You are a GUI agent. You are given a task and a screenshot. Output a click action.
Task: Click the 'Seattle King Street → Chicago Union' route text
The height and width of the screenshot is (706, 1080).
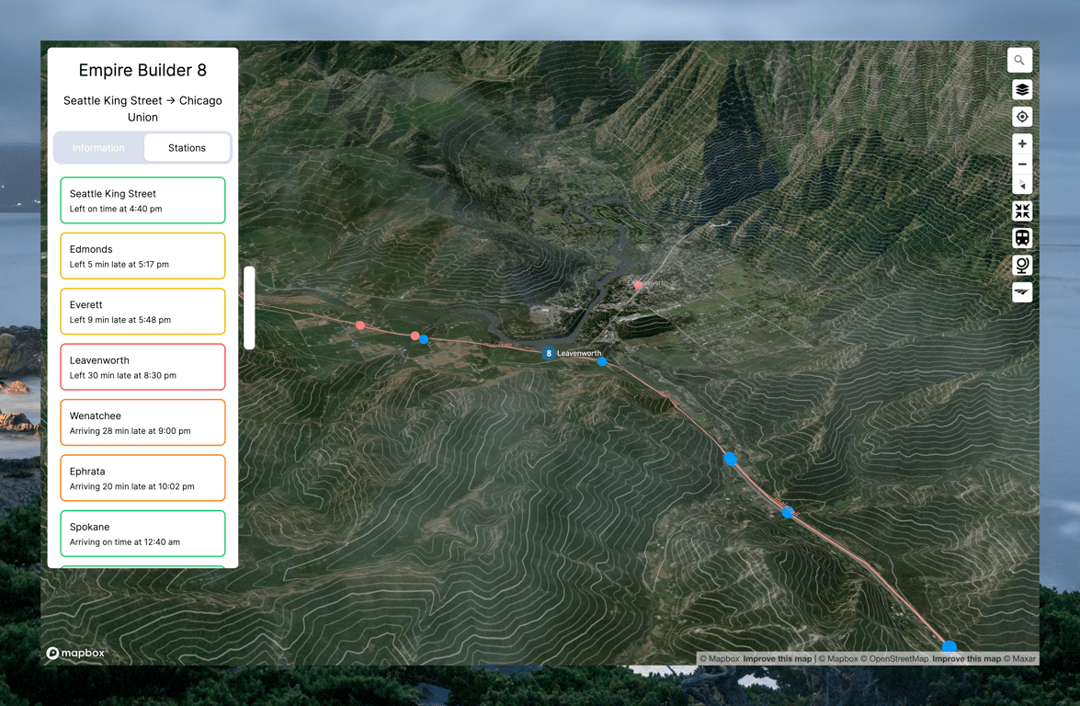142,108
